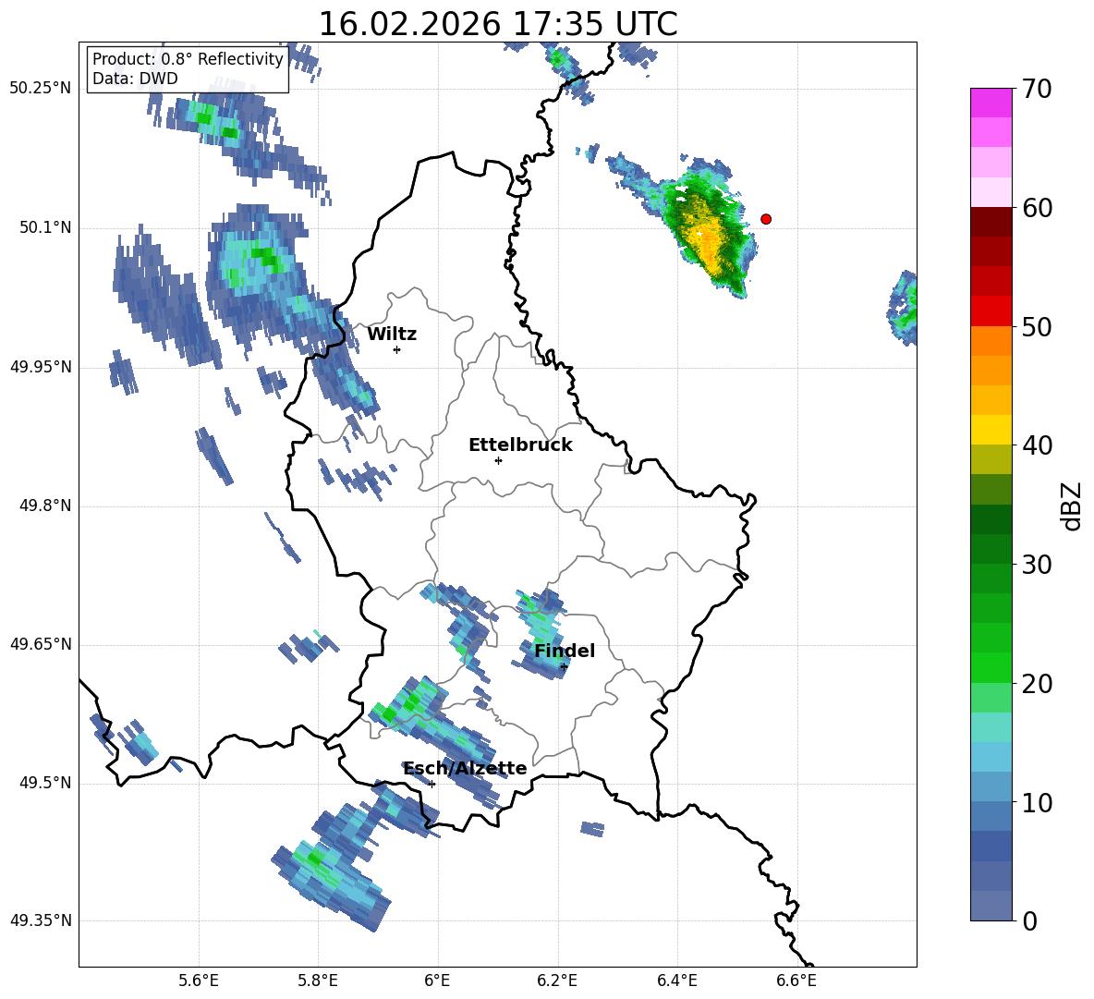Click the 50 colorbar tick label

click(x=1037, y=326)
